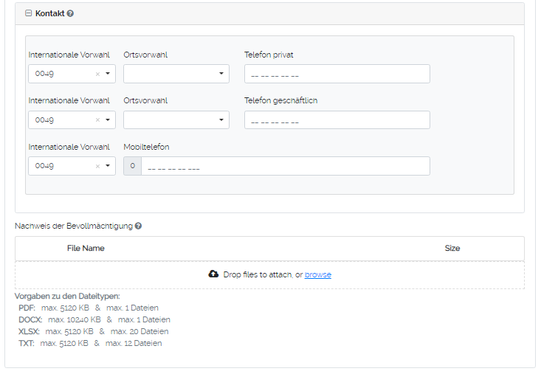Image resolution: width=541 pixels, height=374 pixels.
Task: Collapse the Kontakt section with minus icon
Action: [29, 13]
